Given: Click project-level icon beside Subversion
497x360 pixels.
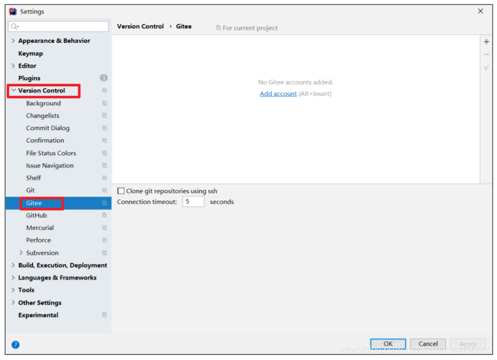Looking at the screenshot, I should tap(104, 253).
